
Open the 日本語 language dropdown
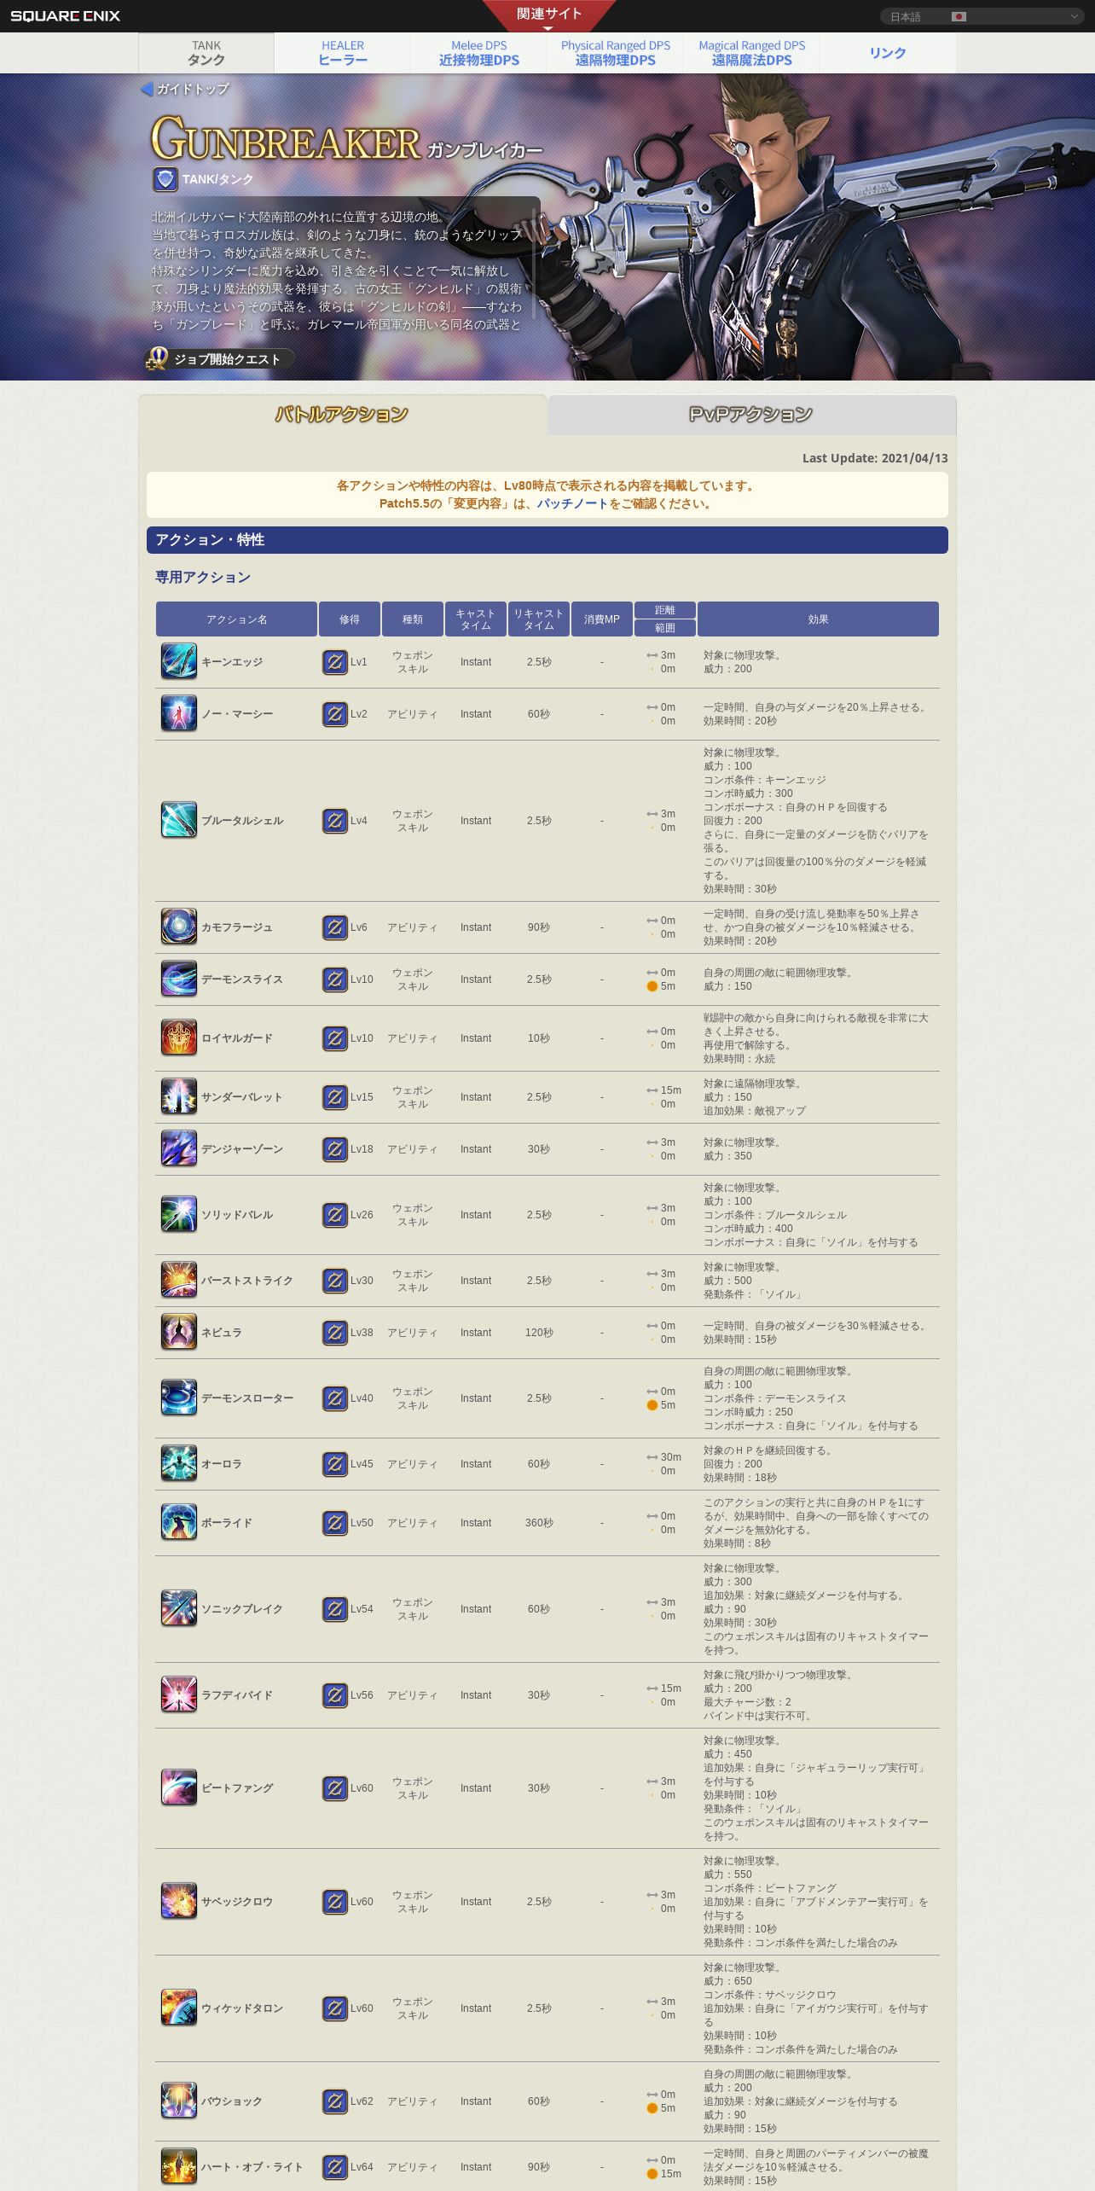[x=982, y=16]
